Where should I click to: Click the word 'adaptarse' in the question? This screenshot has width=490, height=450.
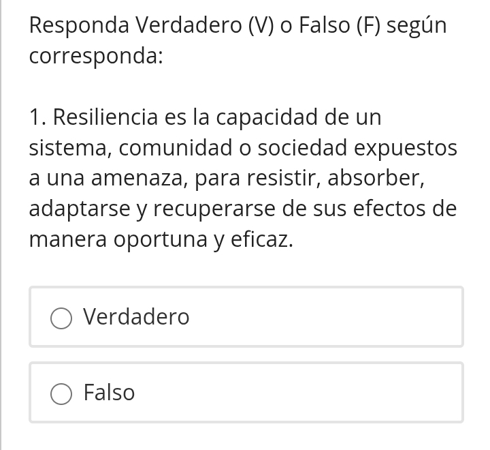[80, 209]
